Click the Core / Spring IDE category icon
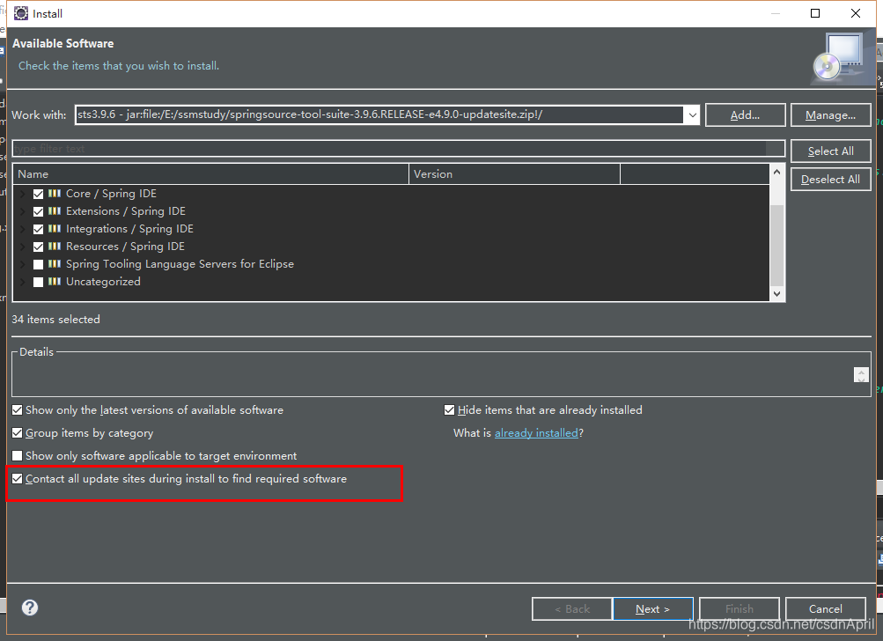Viewport: 883px width, 641px height. point(54,193)
